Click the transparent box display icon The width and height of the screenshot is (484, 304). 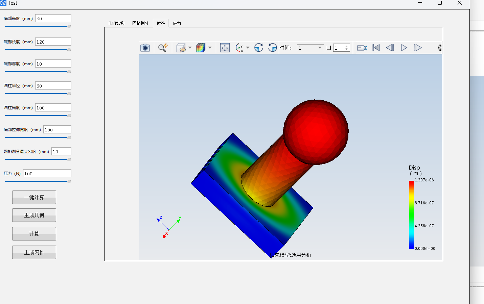pos(181,48)
